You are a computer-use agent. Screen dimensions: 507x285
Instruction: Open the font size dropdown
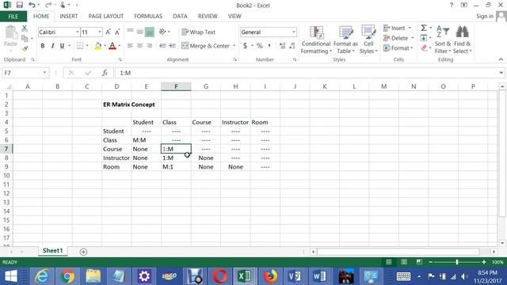click(100, 32)
